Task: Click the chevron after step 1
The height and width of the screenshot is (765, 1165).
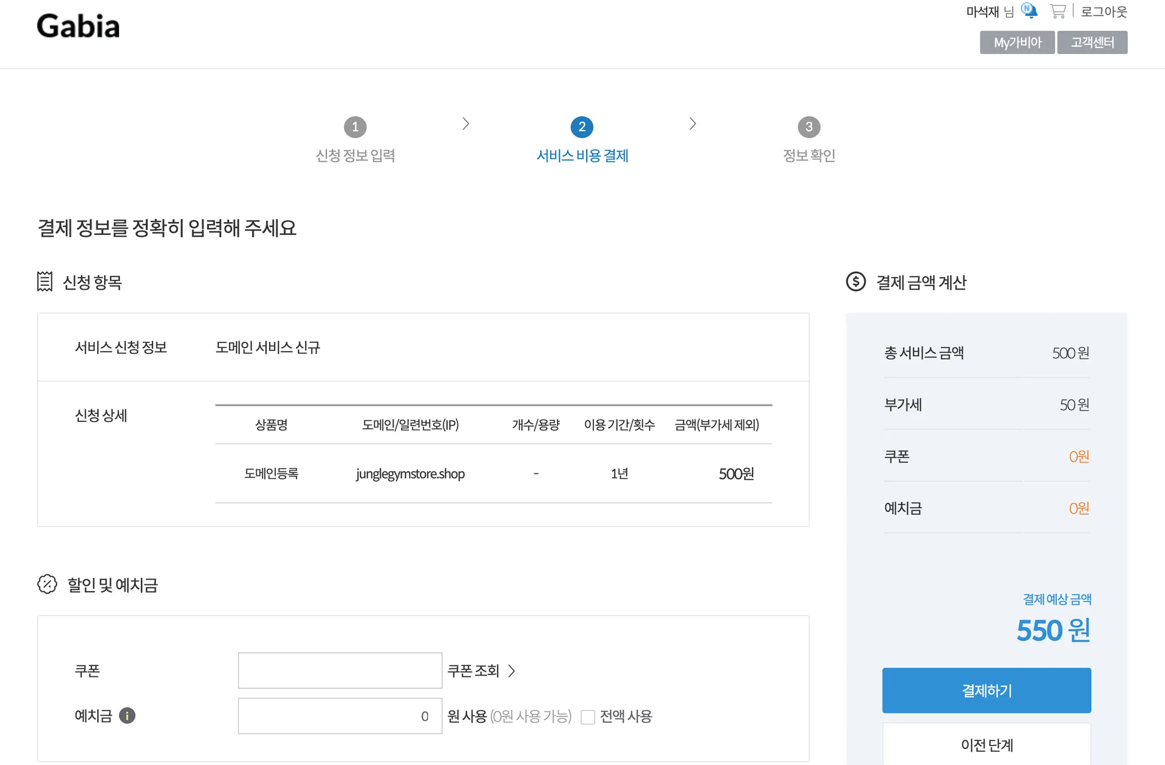Action: click(x=465, y=123)
